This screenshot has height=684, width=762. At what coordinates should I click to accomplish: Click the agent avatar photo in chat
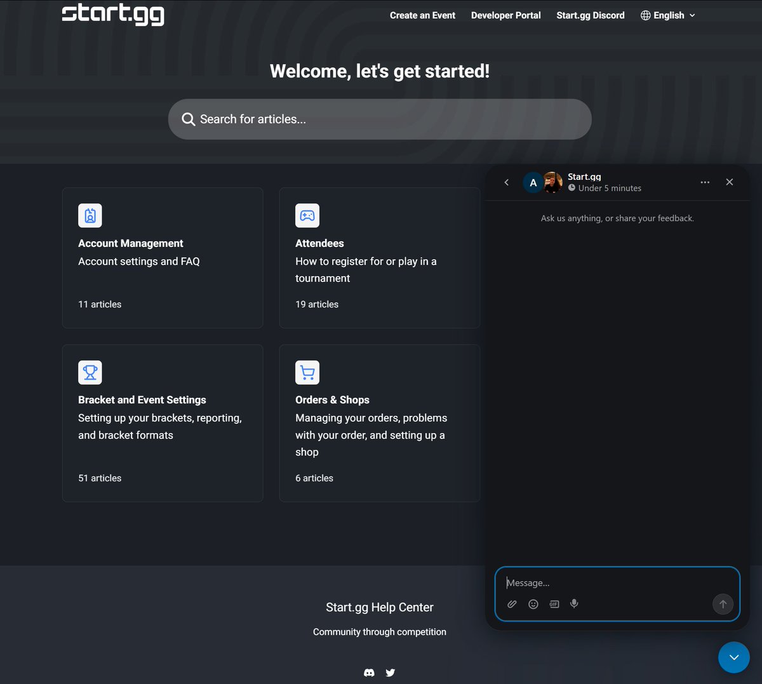click(552, 182)
